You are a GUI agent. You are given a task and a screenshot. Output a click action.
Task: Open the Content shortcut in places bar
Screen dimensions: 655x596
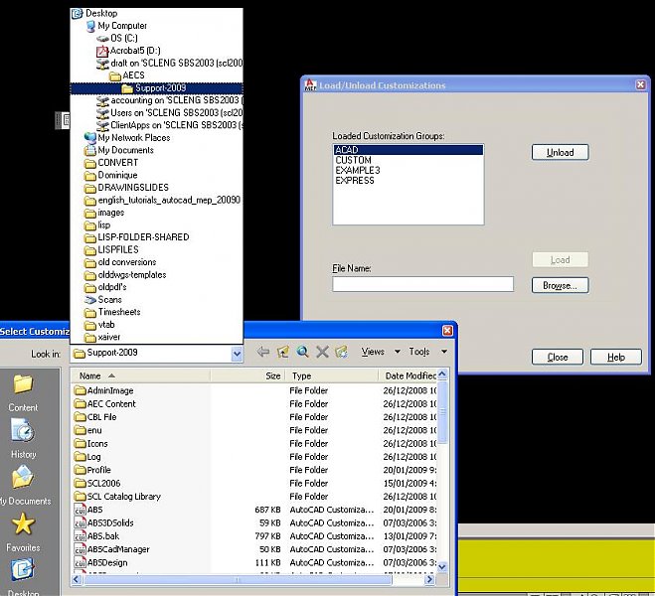23,392
